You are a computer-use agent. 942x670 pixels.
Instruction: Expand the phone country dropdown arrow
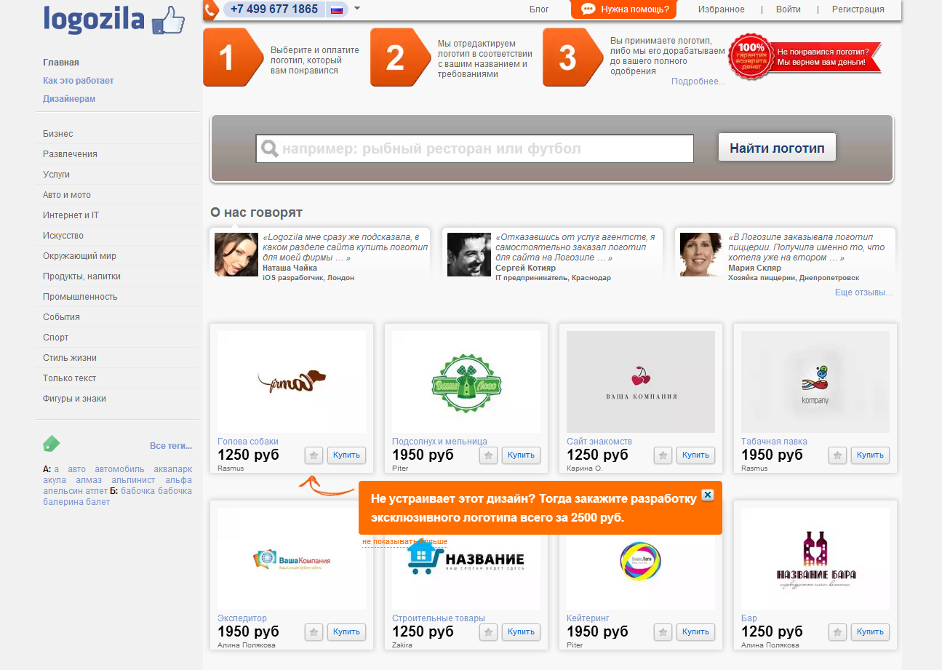357,9
